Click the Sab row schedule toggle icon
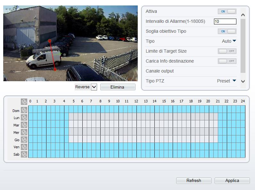This screenshot has width=255, height=190. [x=24, y=154]
